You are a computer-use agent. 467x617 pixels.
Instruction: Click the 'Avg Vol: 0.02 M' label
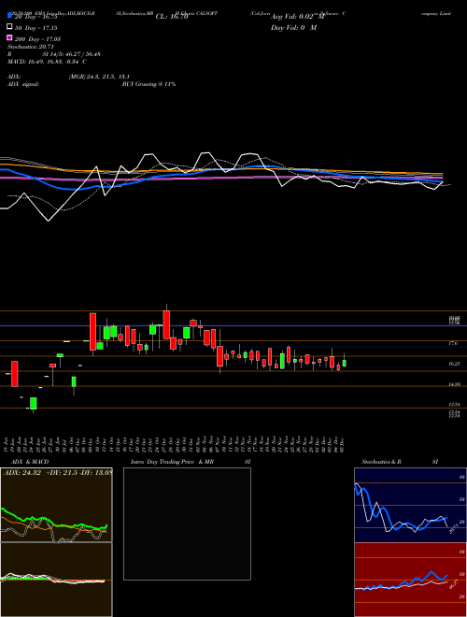pos(297,17)
